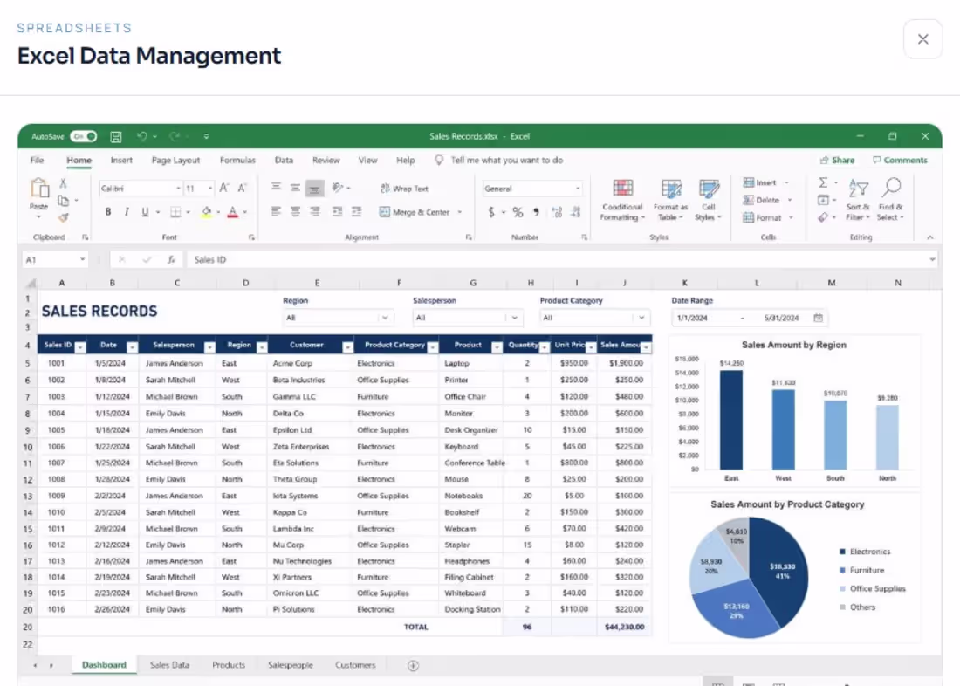Click the Center horizontal align icon

click(295, 212)
